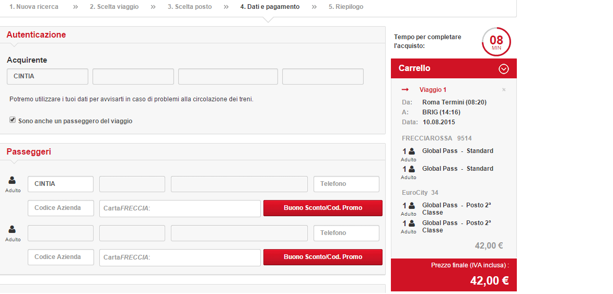Click Acquirente name field containing CINTIA
The height and width of the screenshot is (294, 613).
(48, 77)
